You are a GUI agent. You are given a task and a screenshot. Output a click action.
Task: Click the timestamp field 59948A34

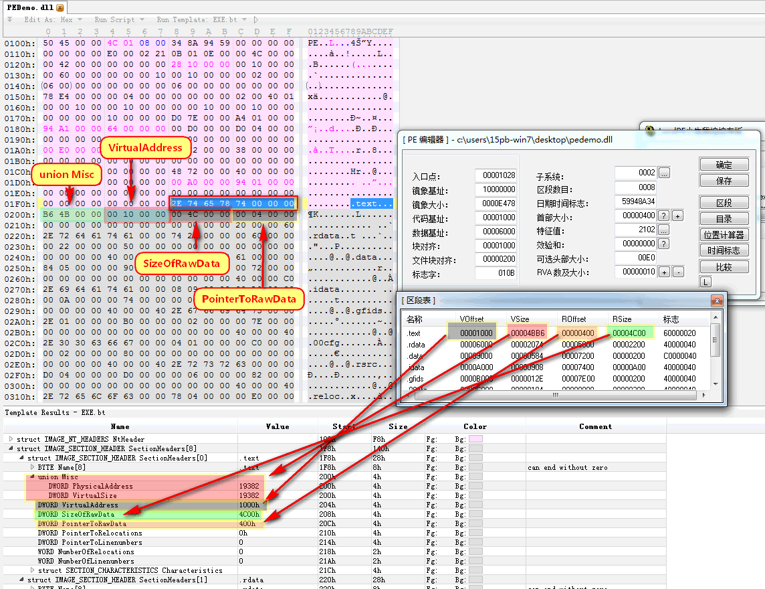[x=636, y=201]
